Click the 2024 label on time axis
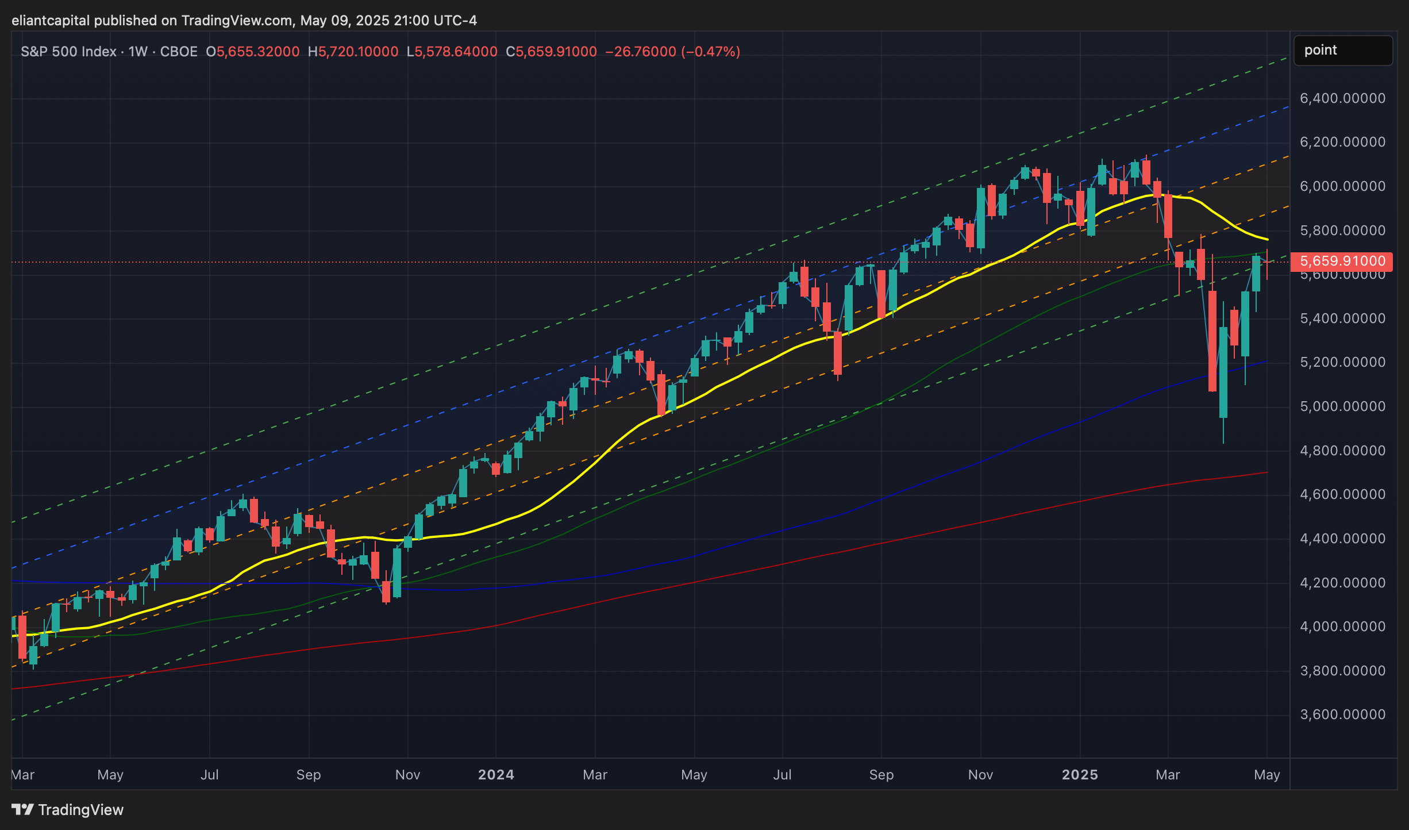Image resolution: width=1409 pixels, height=830 pixels. (x=496, y=775)
